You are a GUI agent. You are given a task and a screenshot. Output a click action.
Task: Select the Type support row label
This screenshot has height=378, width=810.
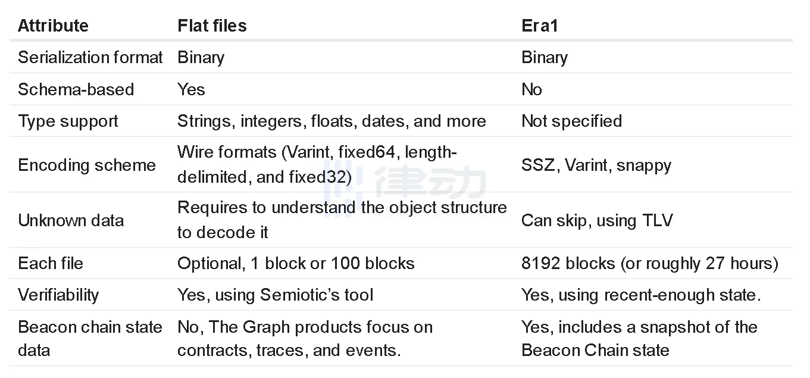coord(68,121)
